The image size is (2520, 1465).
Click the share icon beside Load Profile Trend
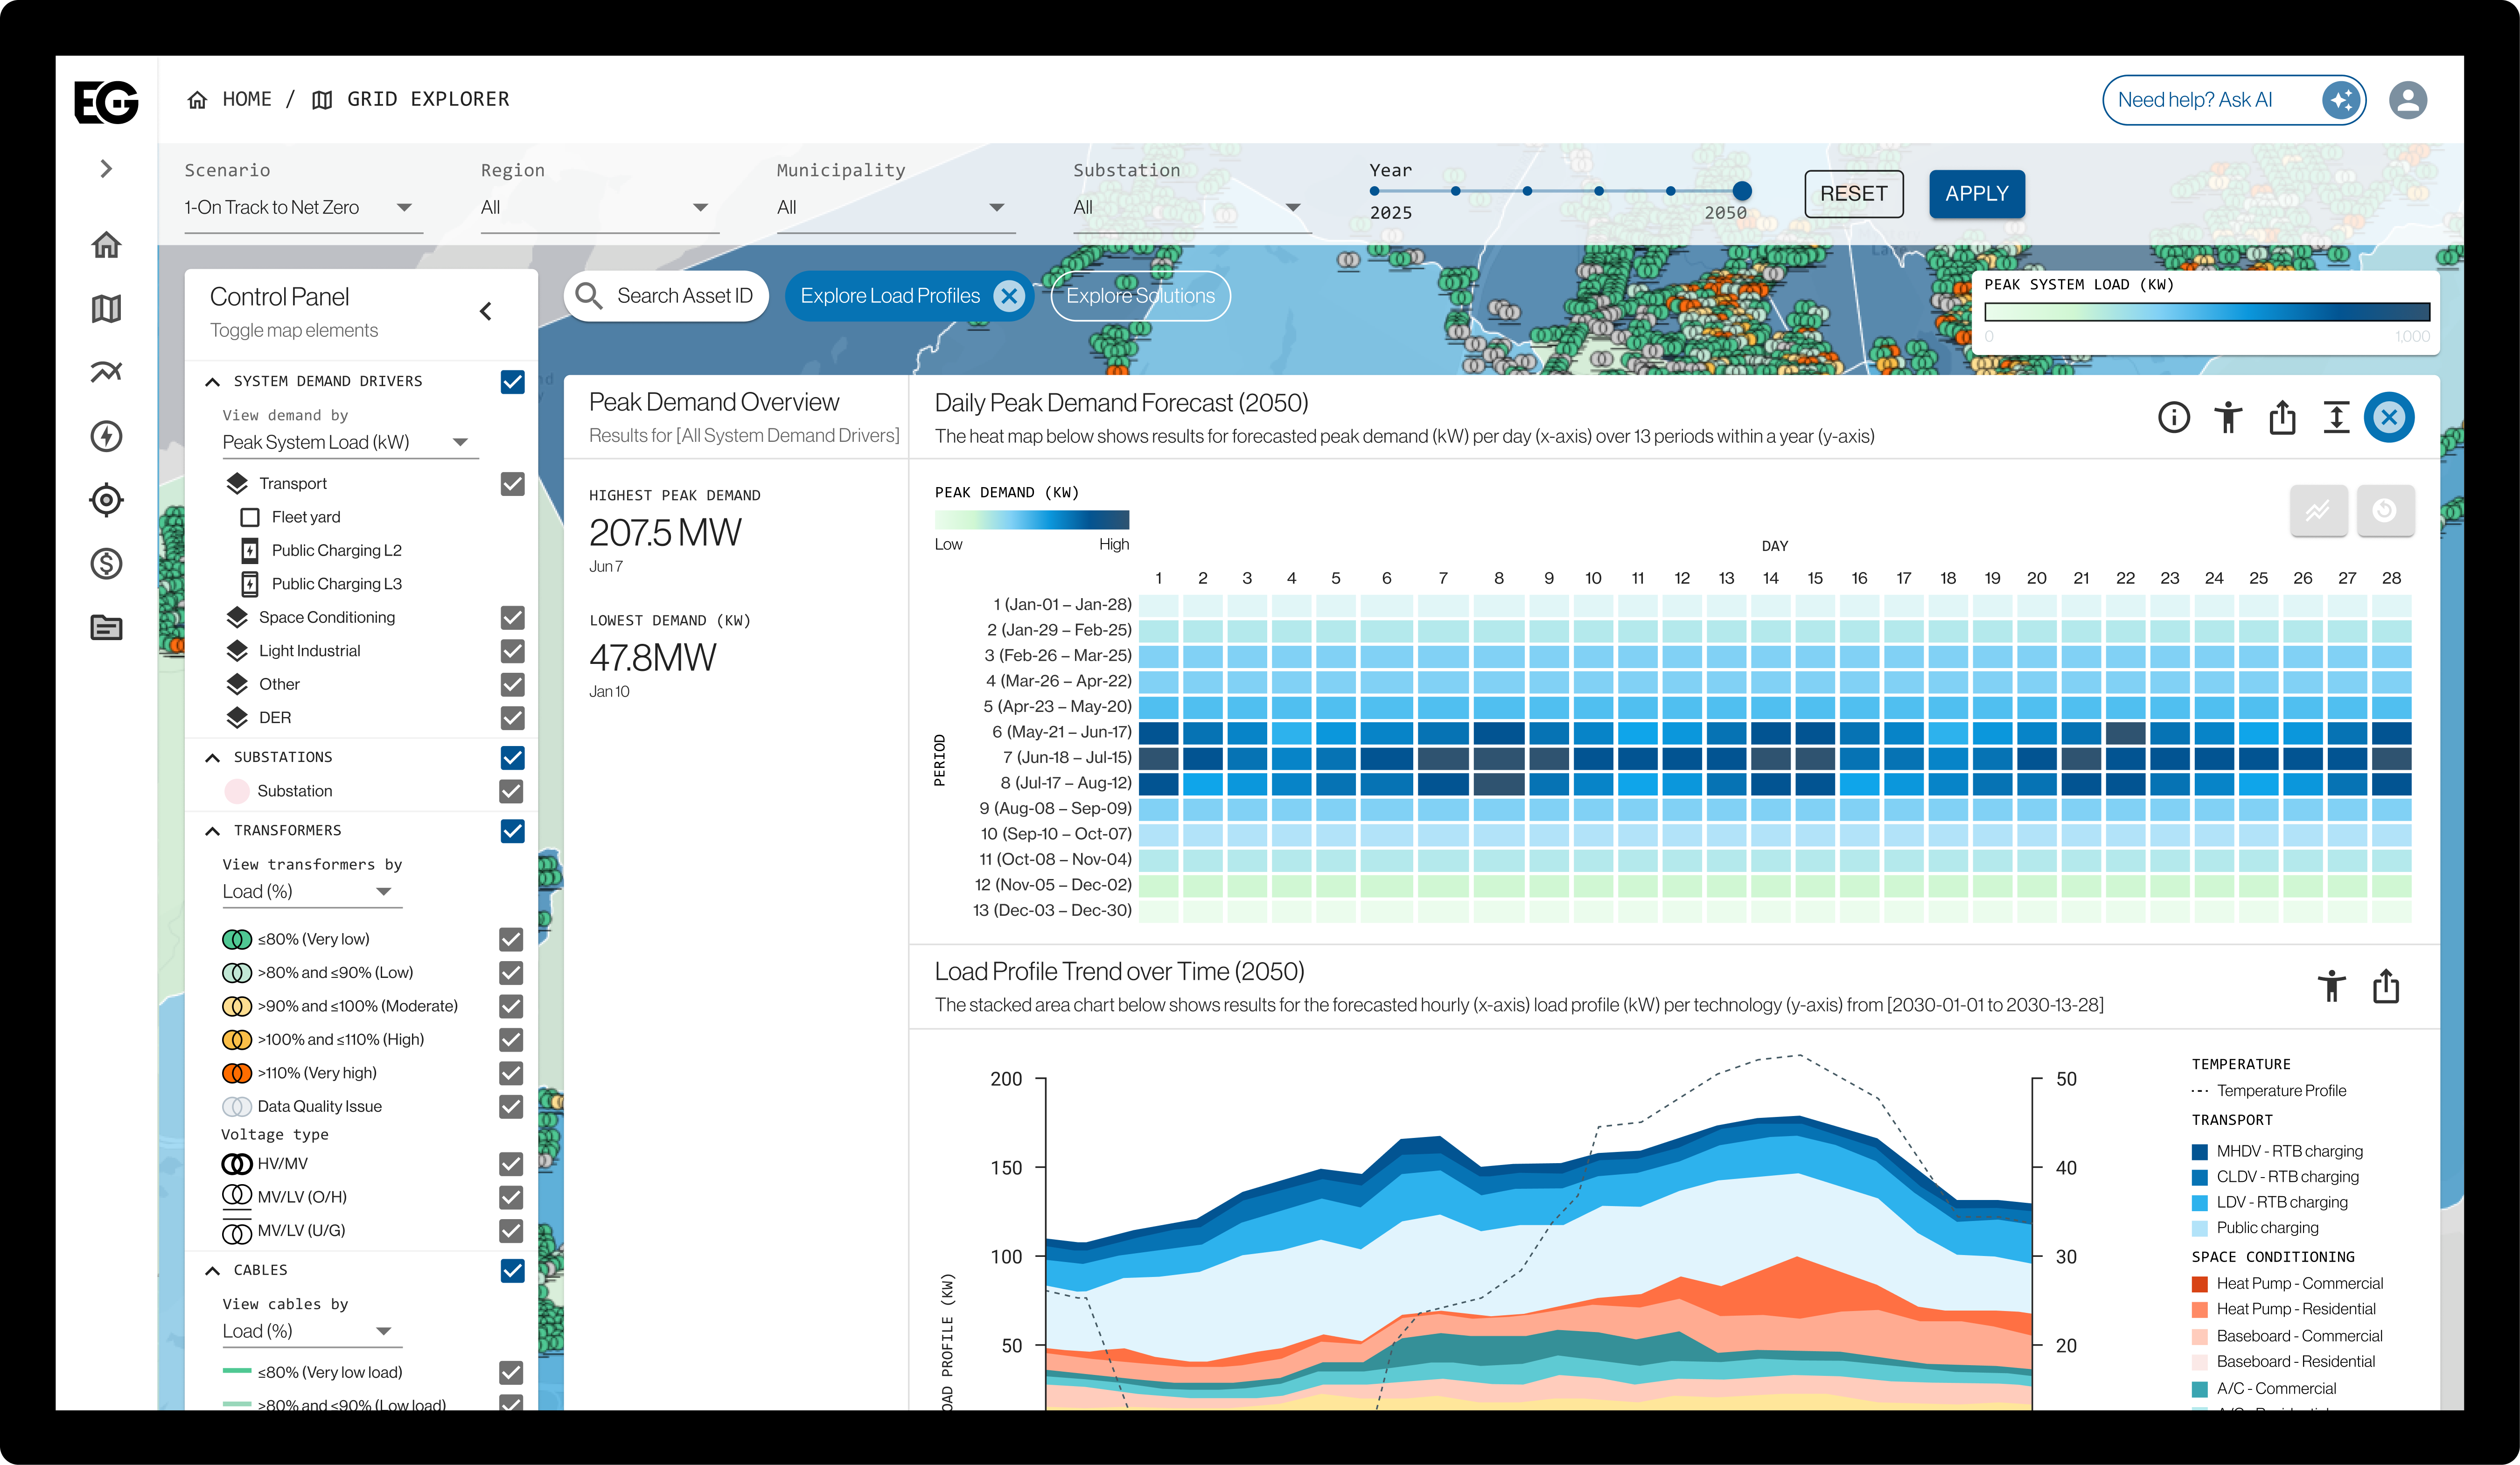(x=2386, y=986)
